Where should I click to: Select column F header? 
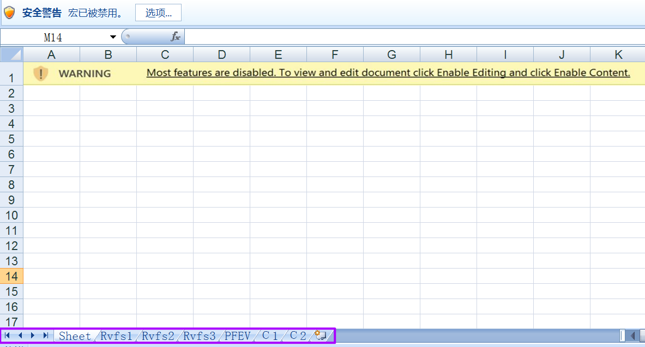[335, 54]
